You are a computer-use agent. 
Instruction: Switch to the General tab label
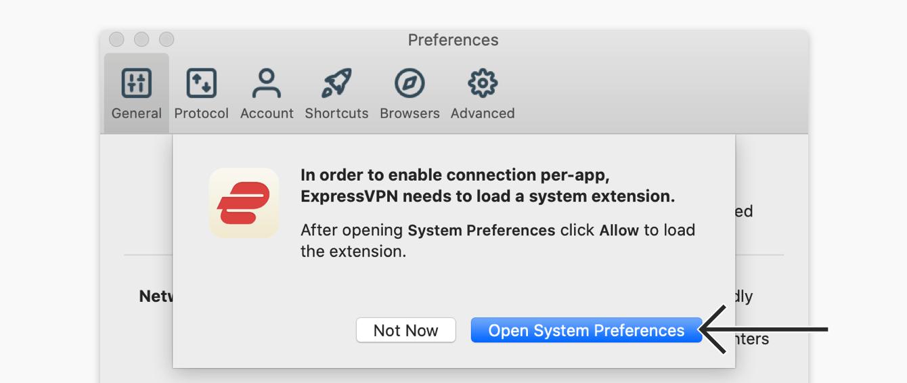(x=137, y=114)
